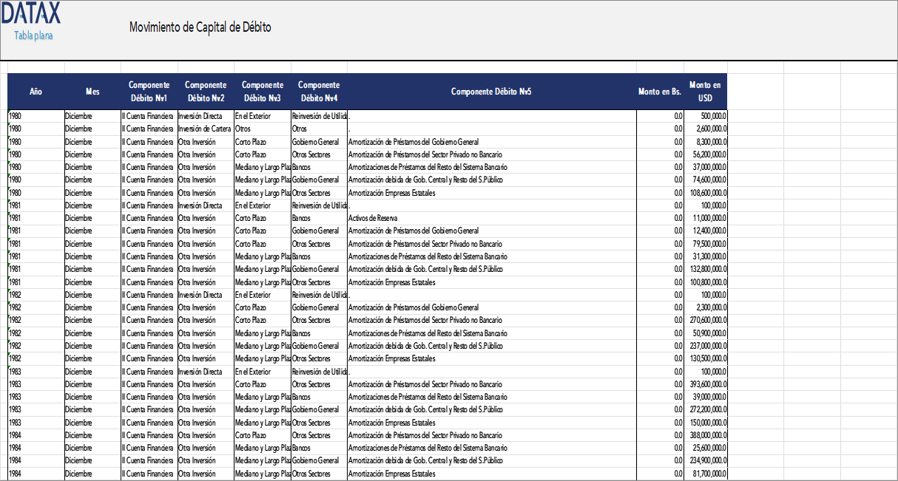Click Gobierno General in the 8,300,000.0 row
Image resolution: width=898 pixels, height=481 pixels.
coord(319,141)
